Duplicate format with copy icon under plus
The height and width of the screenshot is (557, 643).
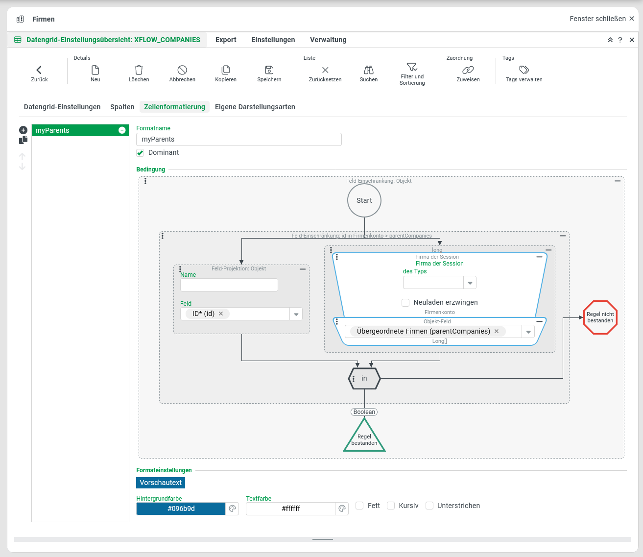pos(23,140)
